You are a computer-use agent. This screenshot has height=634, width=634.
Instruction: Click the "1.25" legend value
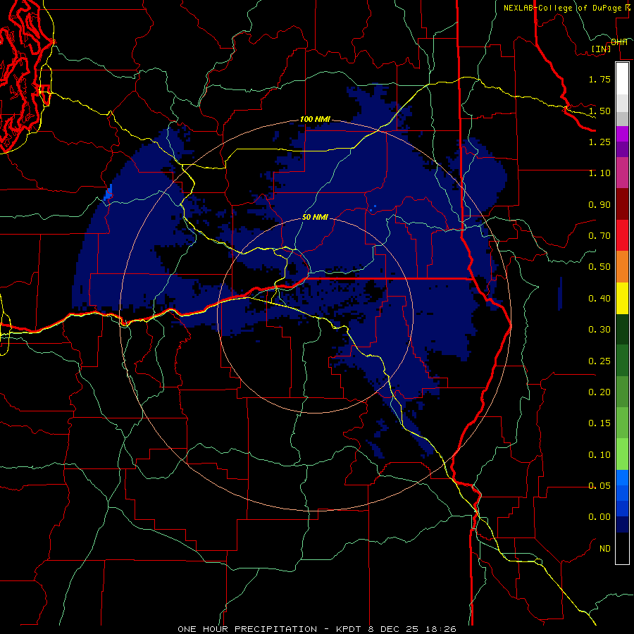point(599,142)
